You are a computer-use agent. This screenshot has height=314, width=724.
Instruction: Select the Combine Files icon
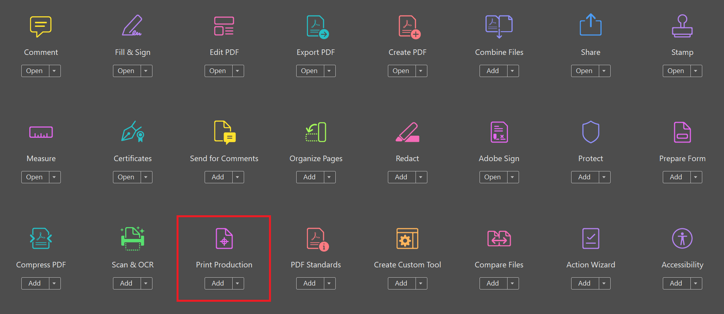499,26
